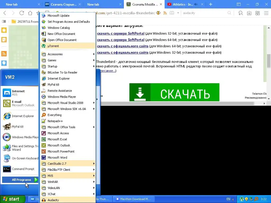
Task: Launch Windows Catalog entry
Action: 68,27
